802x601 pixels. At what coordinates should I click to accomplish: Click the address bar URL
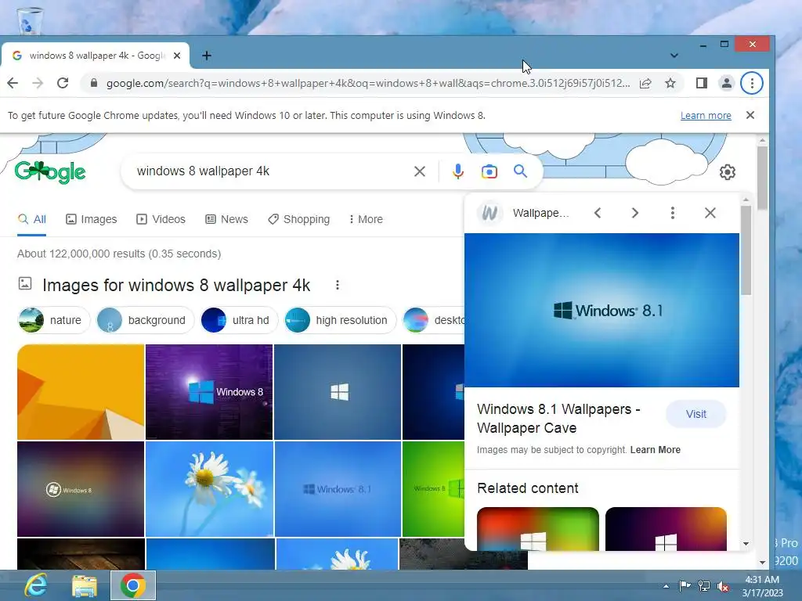368,83
